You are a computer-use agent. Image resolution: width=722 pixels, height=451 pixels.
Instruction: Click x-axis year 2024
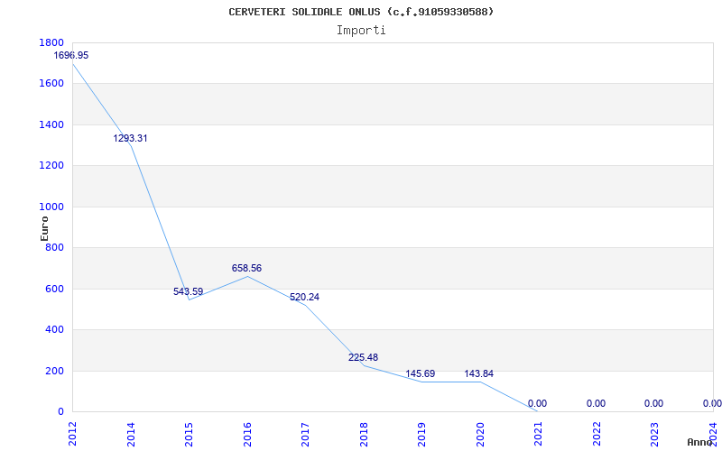713,434
